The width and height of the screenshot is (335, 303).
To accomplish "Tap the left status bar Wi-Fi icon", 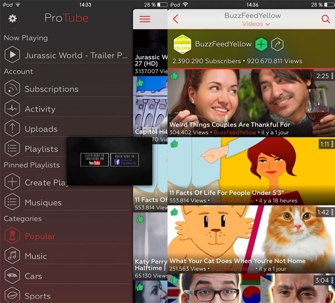I will (17, 4).
